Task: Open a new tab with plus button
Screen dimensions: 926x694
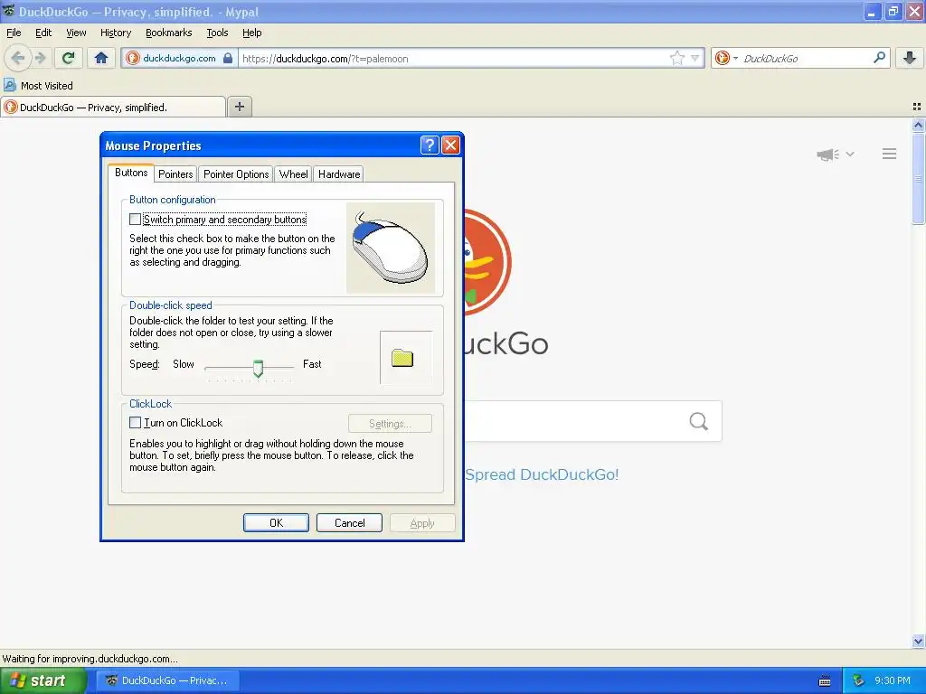Action: tap(239, 107)
